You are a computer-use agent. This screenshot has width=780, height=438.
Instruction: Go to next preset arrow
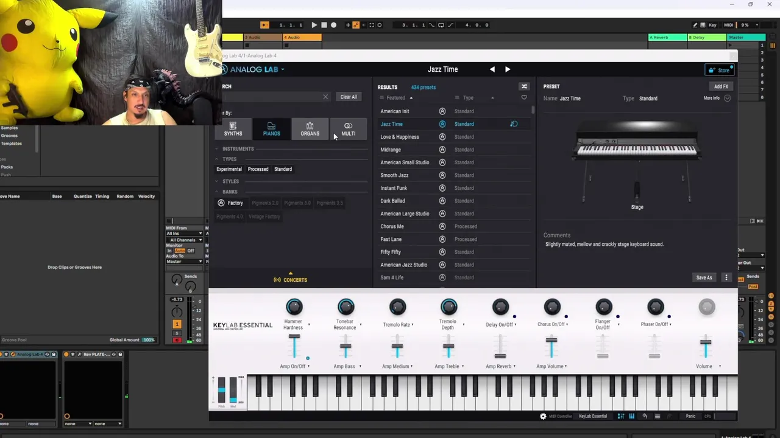(508, 69)
